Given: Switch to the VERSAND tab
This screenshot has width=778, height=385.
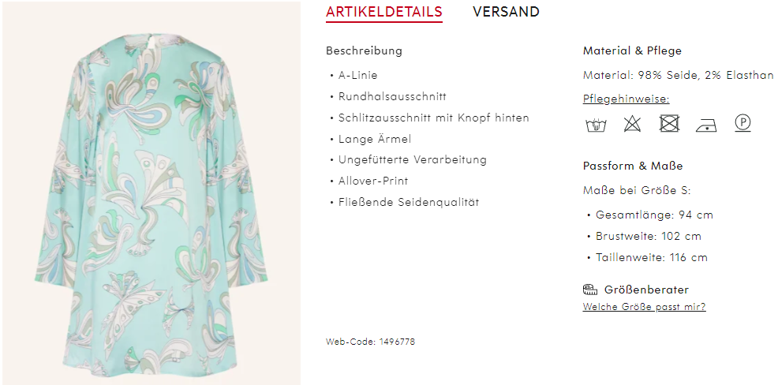Looking at the screenshot, I should click(x=506, y=11).
